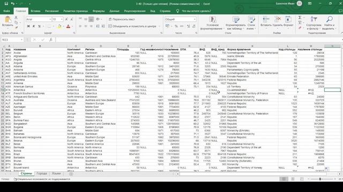
Task: Click the Fill down icon
Action: point(300,22)
